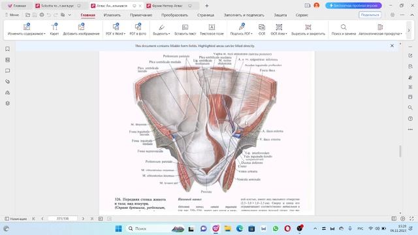Screen dimensions: 418x235
Task: Switch to the Изменить ribbon tab
Action: (112, 15)
